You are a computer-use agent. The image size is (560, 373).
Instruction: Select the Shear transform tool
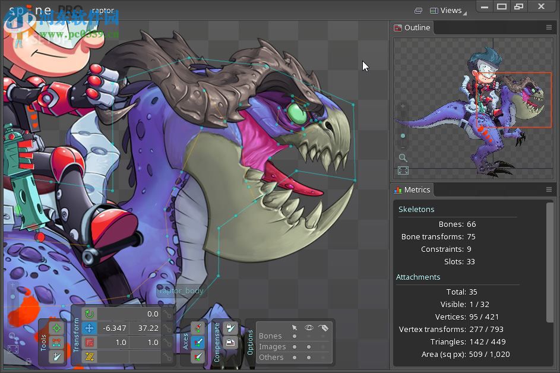(x=89, y=356)
